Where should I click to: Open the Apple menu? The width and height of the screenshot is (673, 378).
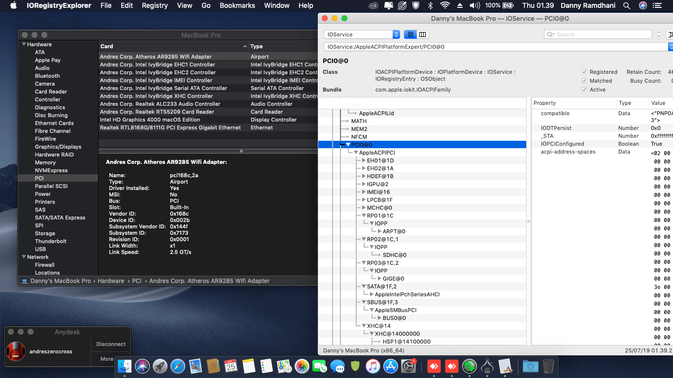click(x=13, y=5)
